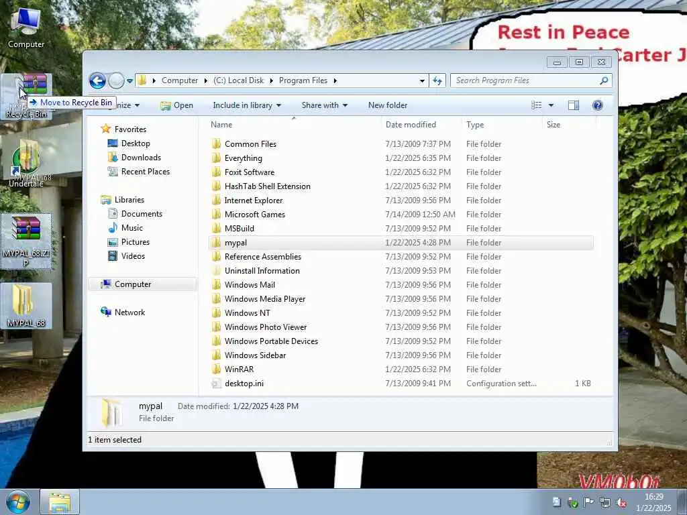
Task: Open Documents library
Action: click(142, 214)
